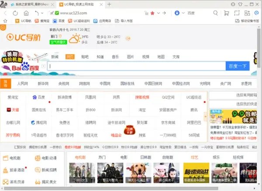Select the 地图 search tab

161,57
